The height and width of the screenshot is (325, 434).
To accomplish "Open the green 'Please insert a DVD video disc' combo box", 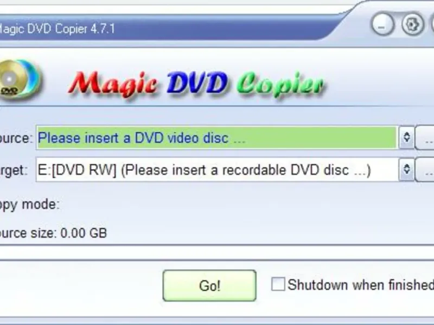I will pyautogui.click(x=217, y=138).
